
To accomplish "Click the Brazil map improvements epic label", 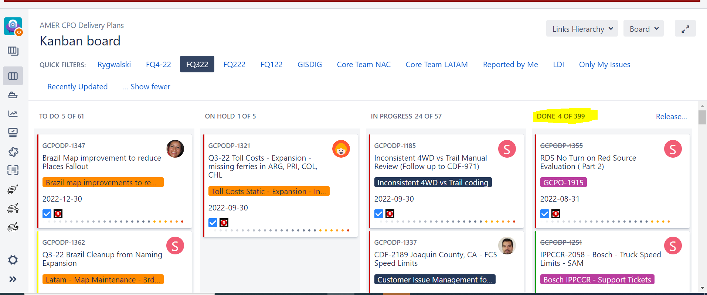I will [x=103, y=183].
